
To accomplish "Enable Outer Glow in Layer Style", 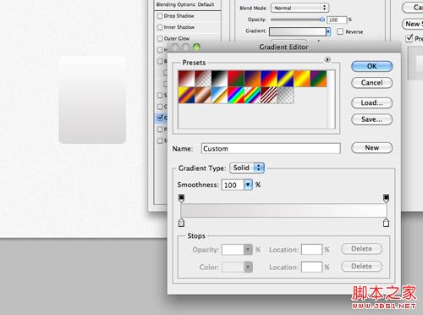I will click(160, 38).
